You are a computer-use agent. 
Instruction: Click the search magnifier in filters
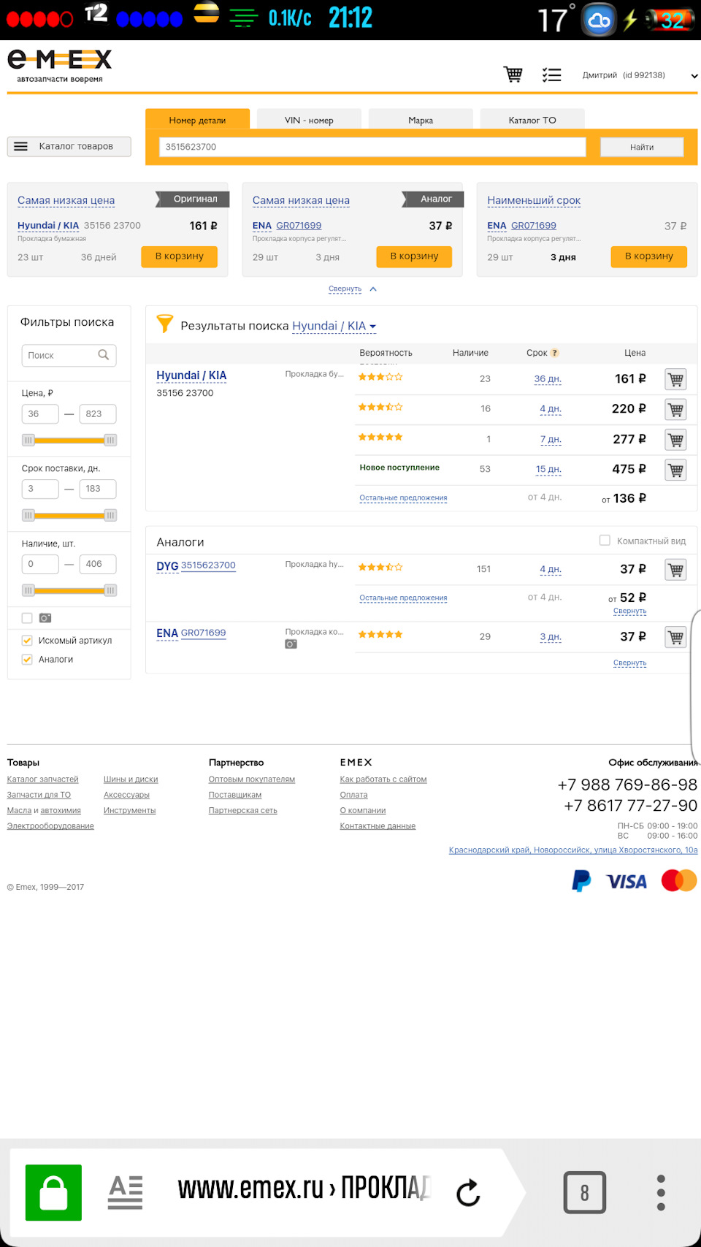click(104, 355)
